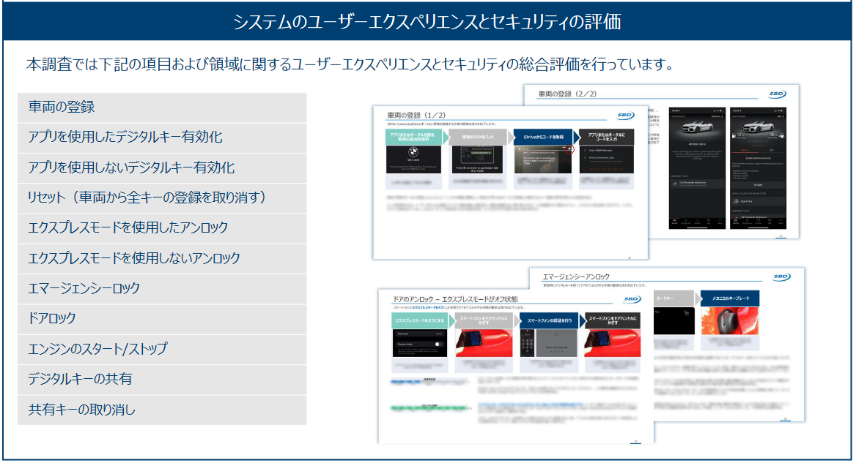Click the slide title システムのユーザーエクスペリエンスとセキュリティの評価
The height and width of the screenshot is (463, 856).
[x=427, y=22]
